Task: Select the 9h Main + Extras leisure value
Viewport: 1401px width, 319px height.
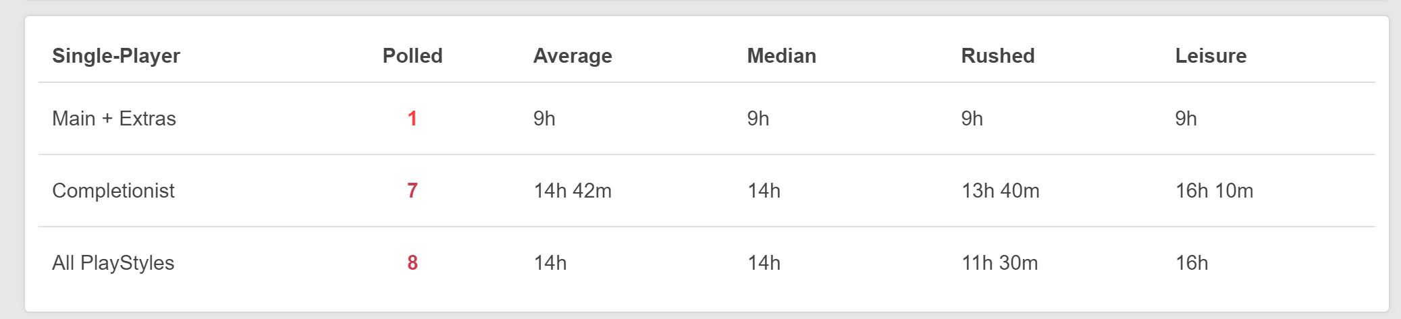Action: (1186, 119)
